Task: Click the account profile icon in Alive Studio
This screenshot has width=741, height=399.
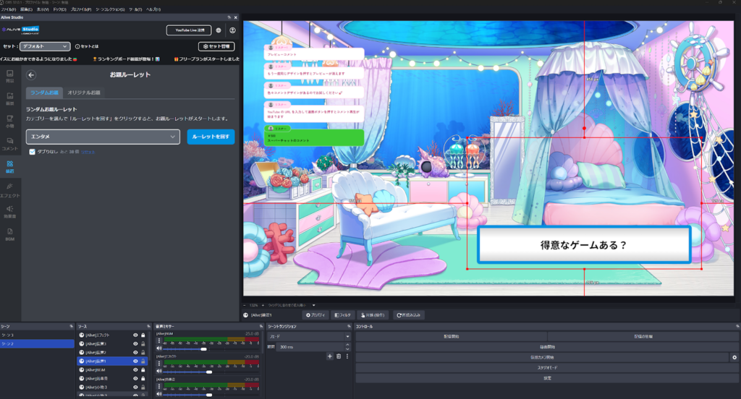Action: [232, 30]
